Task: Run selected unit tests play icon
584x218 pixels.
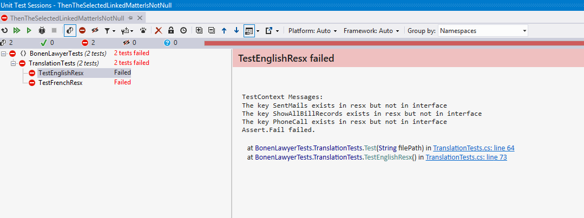Action: click(29, 31)
